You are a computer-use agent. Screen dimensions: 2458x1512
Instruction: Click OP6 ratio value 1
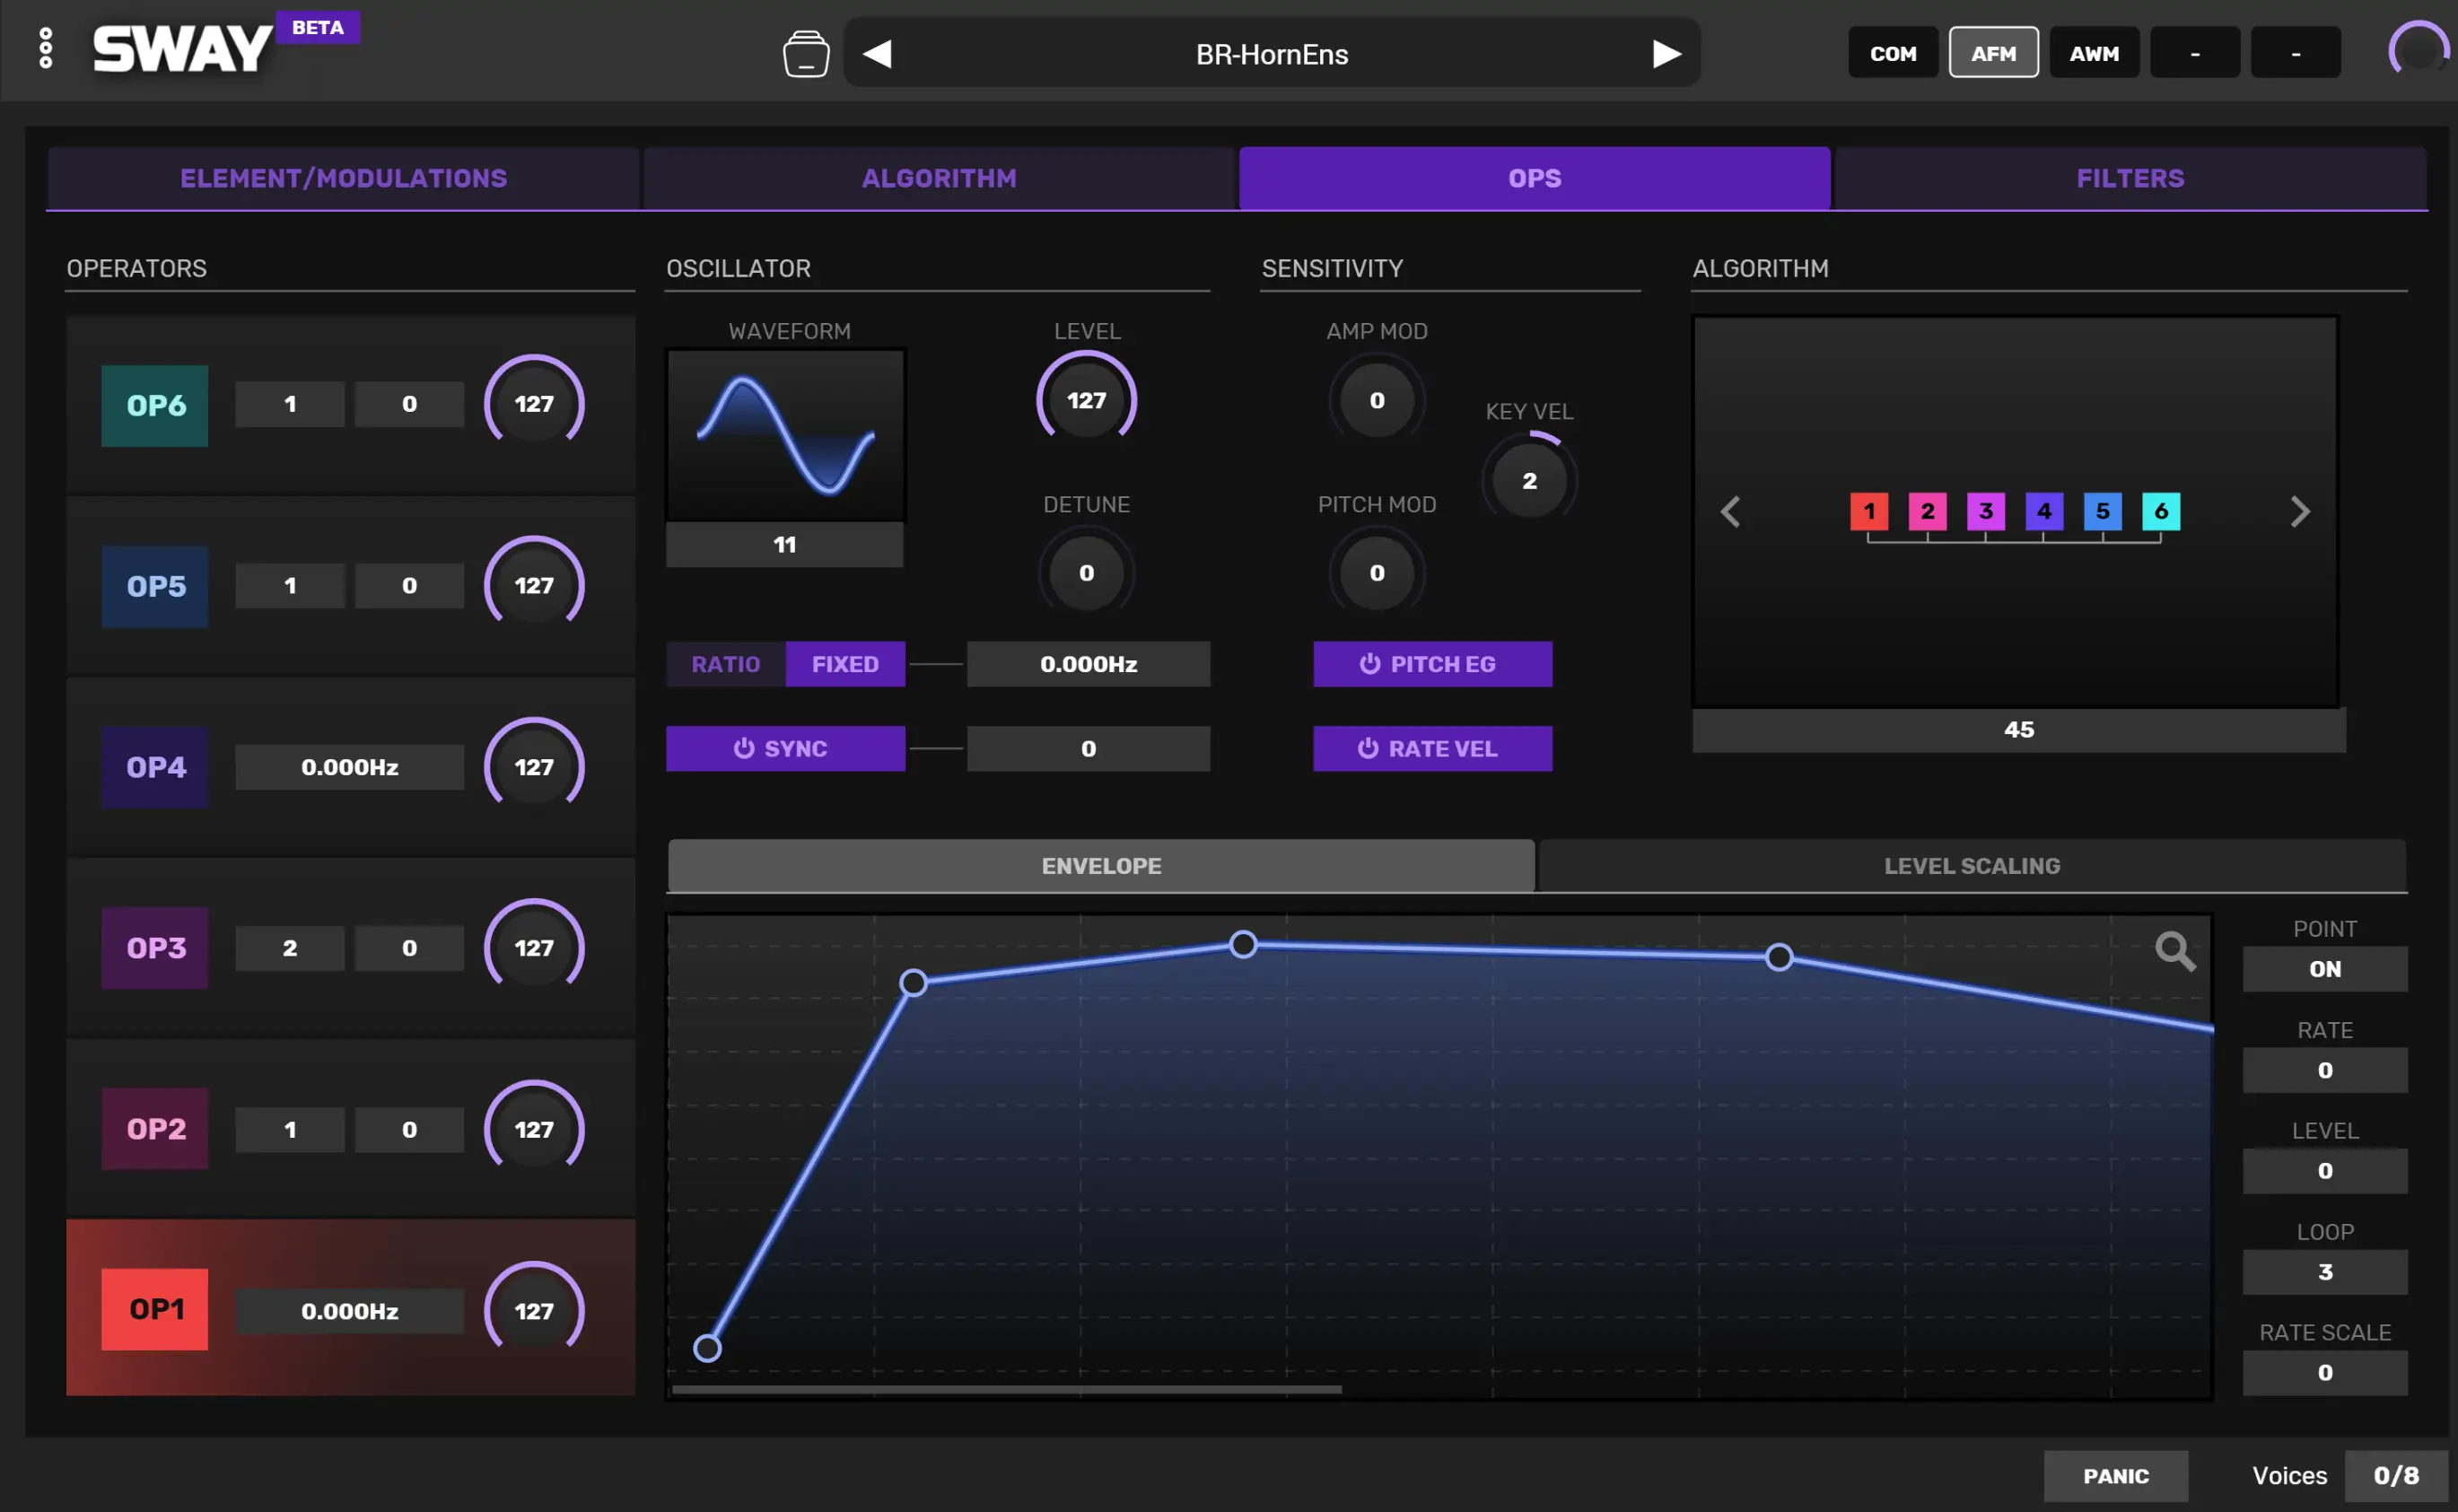290,404
